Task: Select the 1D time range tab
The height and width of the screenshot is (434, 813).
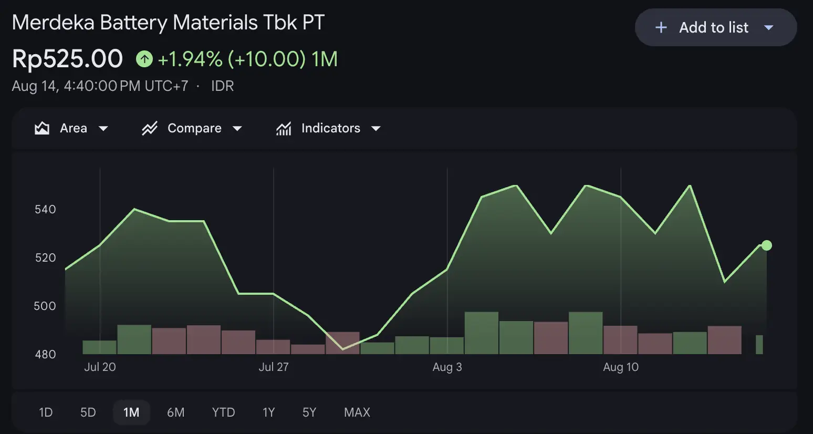Action: [x=46, y=412]
